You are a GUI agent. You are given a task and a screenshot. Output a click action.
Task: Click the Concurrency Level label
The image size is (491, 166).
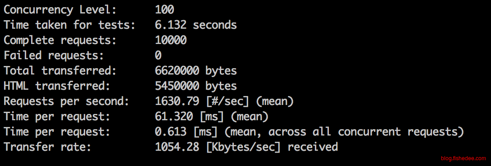click(60, 10)
